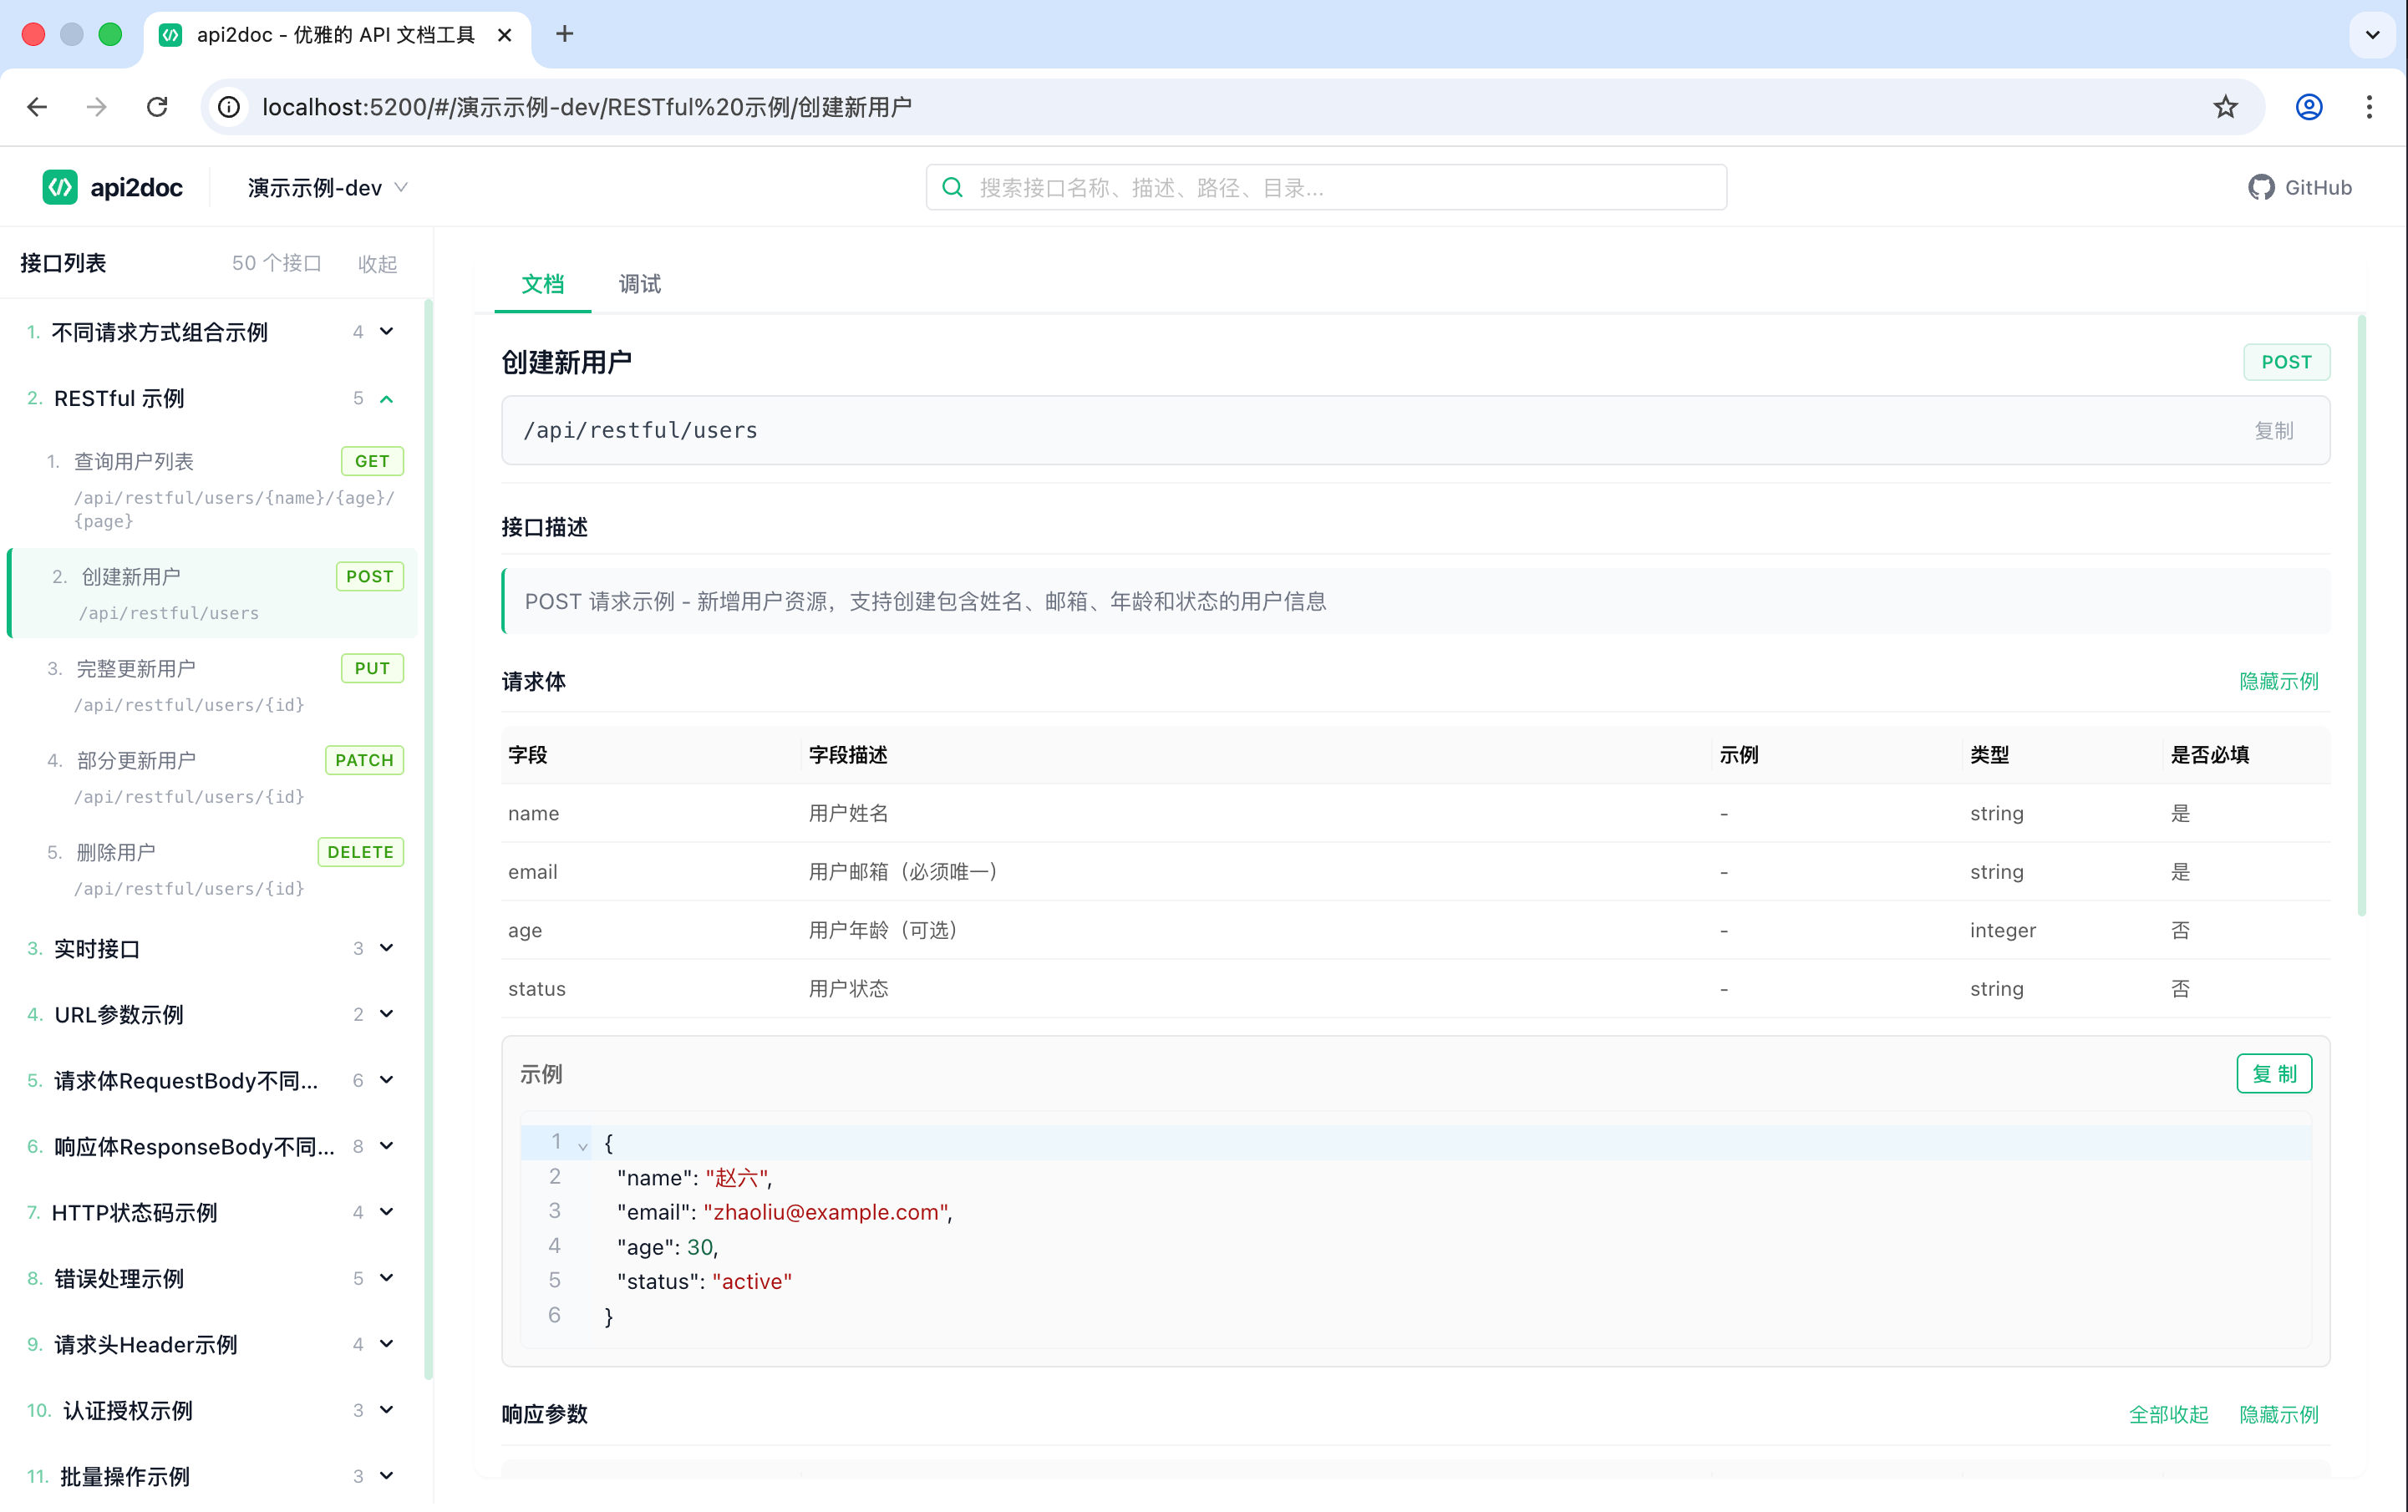Reload the page with refresh icon
Viewport: 2408px width, 1512px height.
tap(157, 107)
